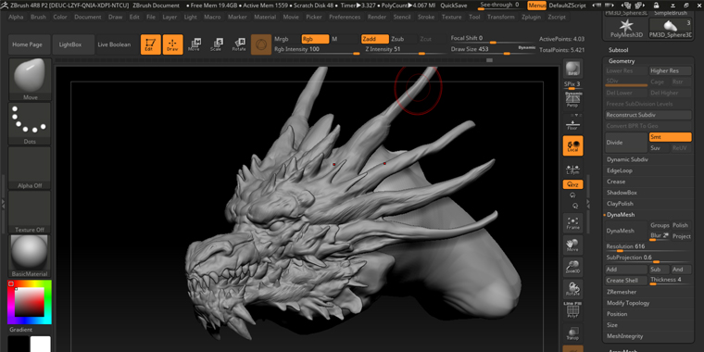This screenshot has width=704, height=352.
Task: Select the Rotate transform tool in top shelf
Action: tap(239, 44)
